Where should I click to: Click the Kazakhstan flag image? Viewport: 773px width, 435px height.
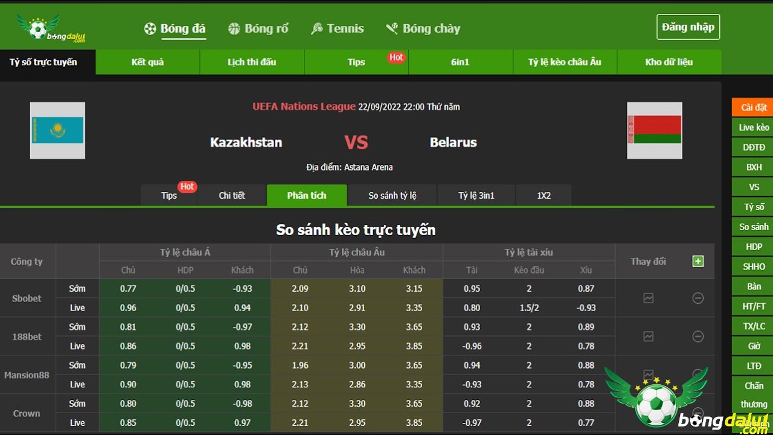pos(57,130)
